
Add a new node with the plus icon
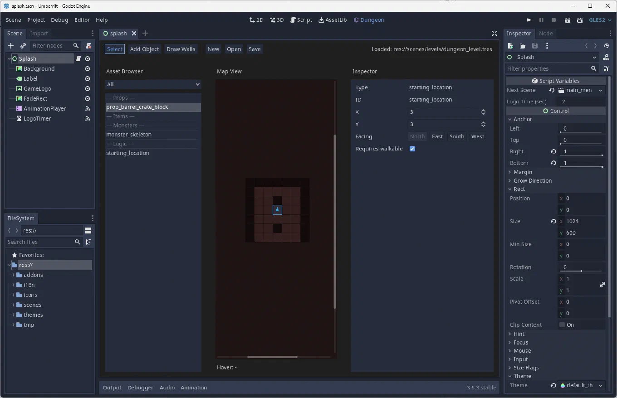pyautogui.click(x=11, y=46)
